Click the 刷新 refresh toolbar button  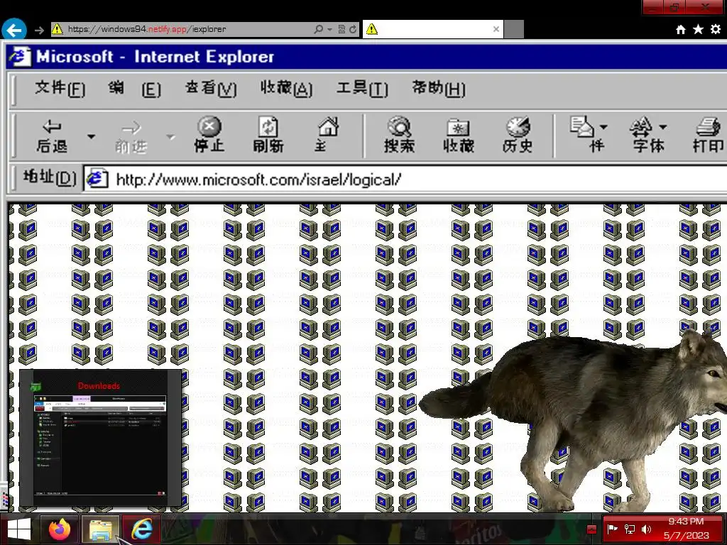tap(268, 135)
